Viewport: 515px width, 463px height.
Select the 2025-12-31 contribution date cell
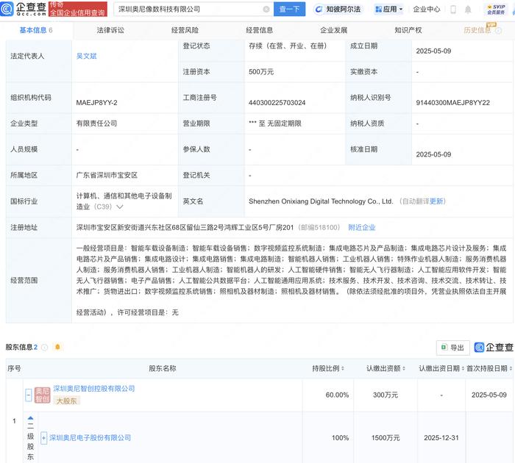pos(441,438)
